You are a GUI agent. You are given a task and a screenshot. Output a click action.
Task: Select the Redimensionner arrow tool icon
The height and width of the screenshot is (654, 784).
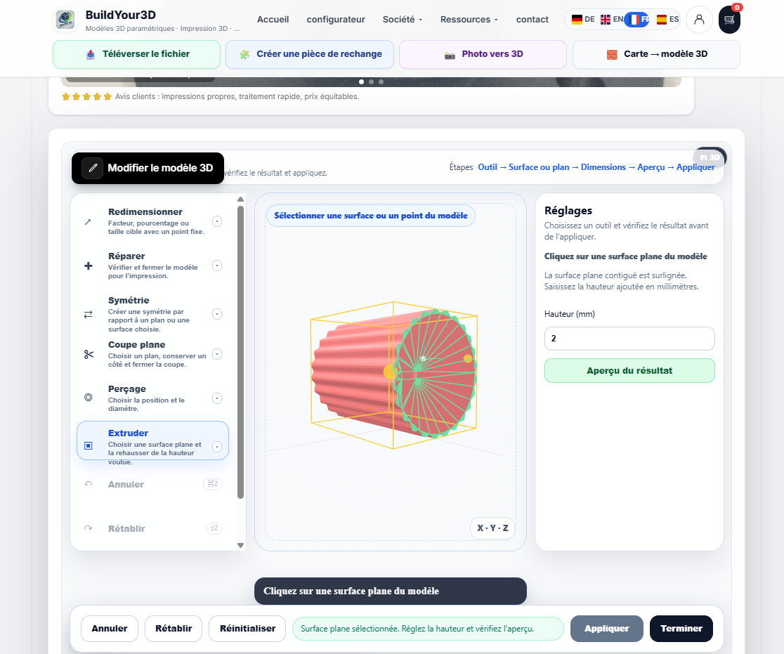tap(88, 221)
